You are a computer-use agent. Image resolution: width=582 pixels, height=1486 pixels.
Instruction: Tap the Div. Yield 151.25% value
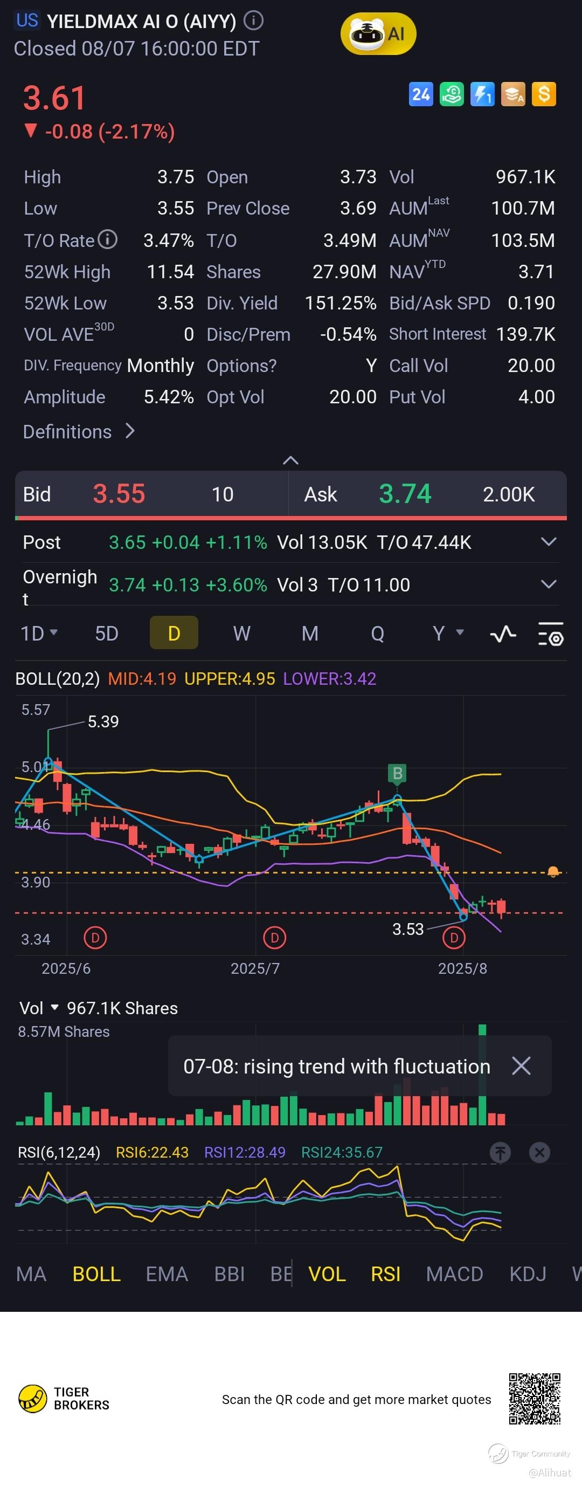tap(341, 303)
